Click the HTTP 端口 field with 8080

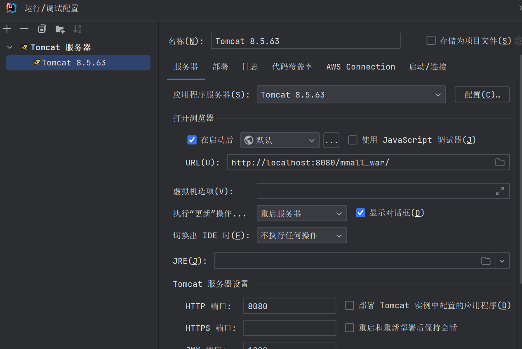(289, 306)
